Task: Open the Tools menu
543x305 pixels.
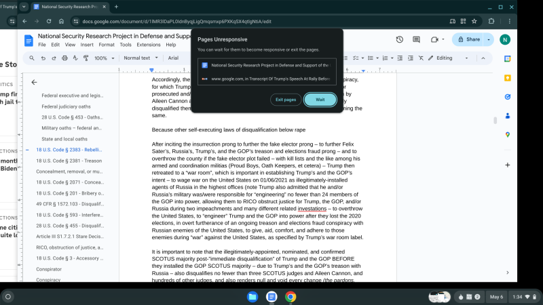Action: click(126, 45)
